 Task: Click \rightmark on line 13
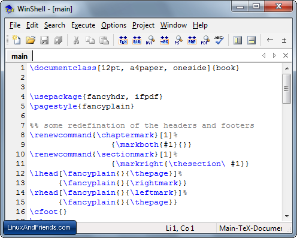click(154, 183)
